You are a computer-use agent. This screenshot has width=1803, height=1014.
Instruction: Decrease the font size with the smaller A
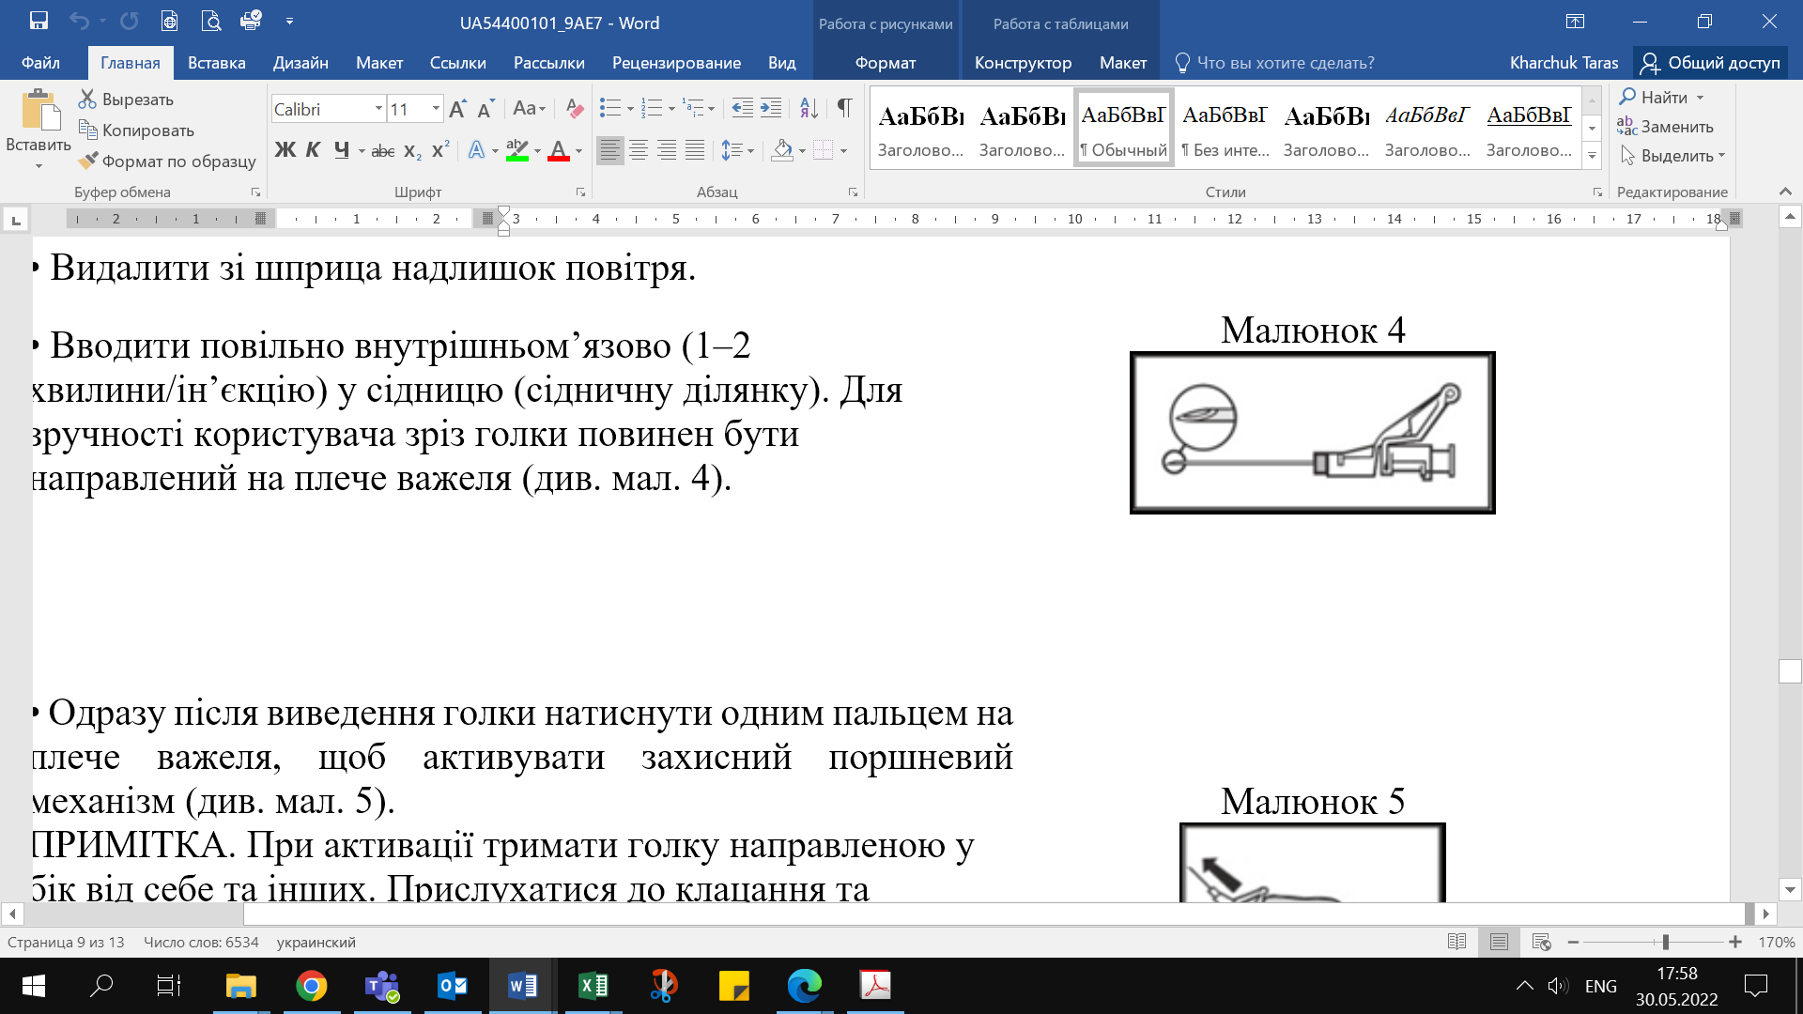[x=485, y=109]
